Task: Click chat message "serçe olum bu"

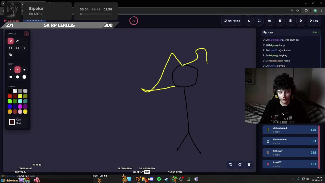Action: [x=291, y=40]
